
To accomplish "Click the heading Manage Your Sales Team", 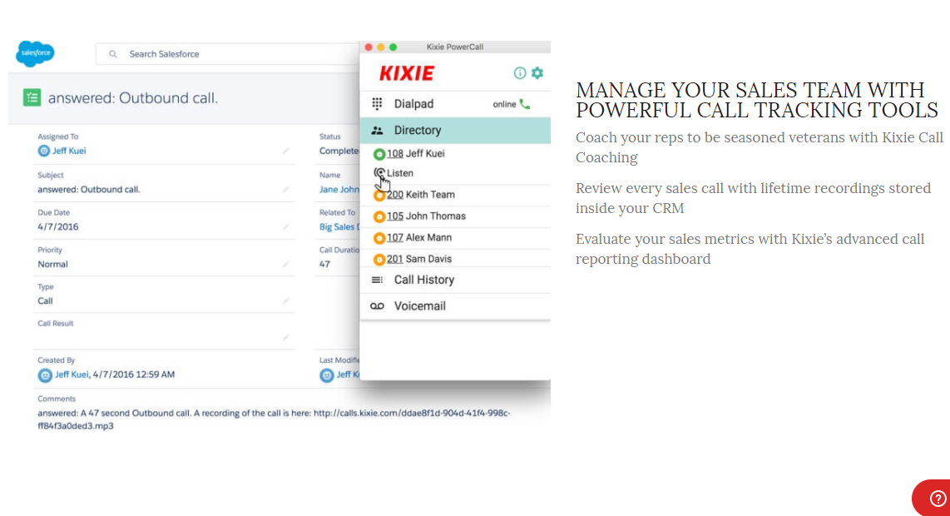I will tap(757, 100).
